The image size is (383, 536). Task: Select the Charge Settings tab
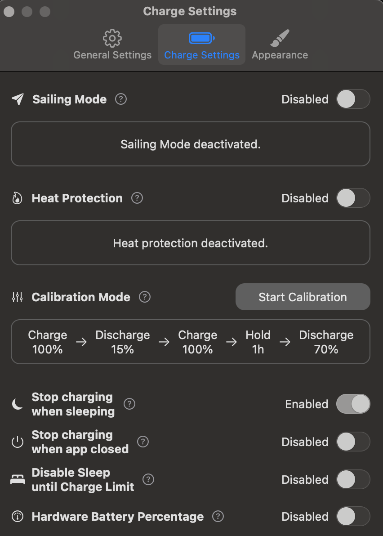[x=201, y=45]
